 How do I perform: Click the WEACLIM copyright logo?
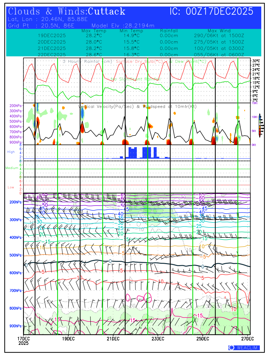coord(244,348)
